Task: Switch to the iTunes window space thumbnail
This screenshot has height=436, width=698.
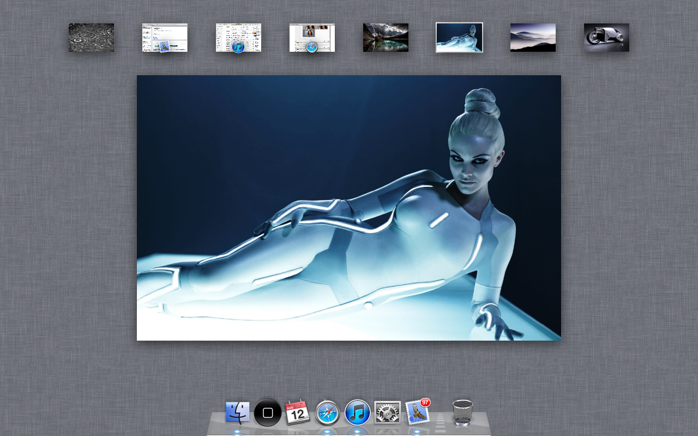Action: pos(238,38)
